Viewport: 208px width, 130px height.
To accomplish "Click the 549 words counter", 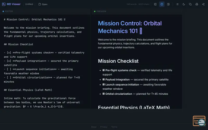I will (x=132, y=4).
